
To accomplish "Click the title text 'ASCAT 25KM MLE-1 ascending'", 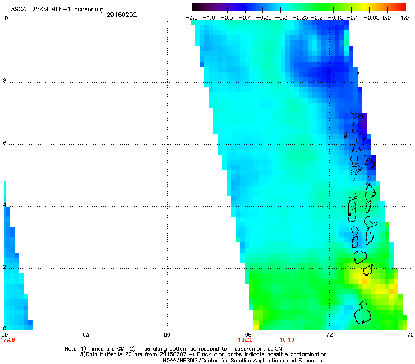I will tap(57, 9).
